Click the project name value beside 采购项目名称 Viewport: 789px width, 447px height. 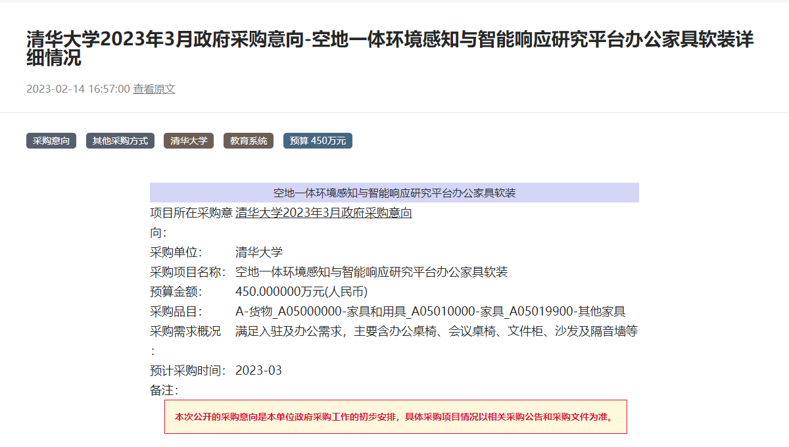(x=371, y=272)
